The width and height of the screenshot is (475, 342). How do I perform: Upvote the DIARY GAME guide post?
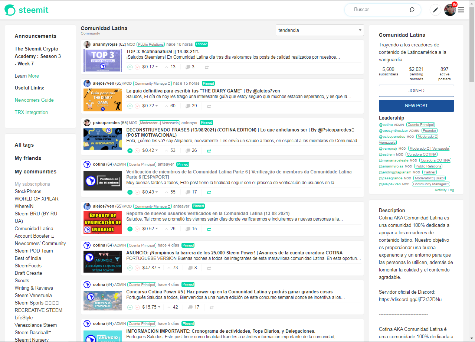(130, 106)
